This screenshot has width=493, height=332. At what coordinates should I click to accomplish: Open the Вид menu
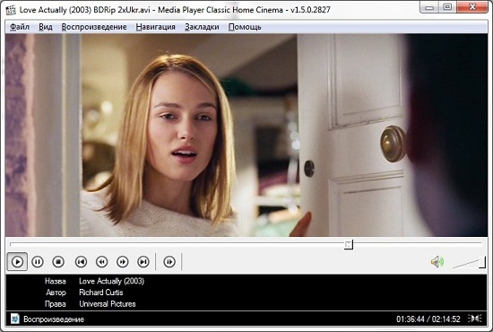tap(46, 27)
